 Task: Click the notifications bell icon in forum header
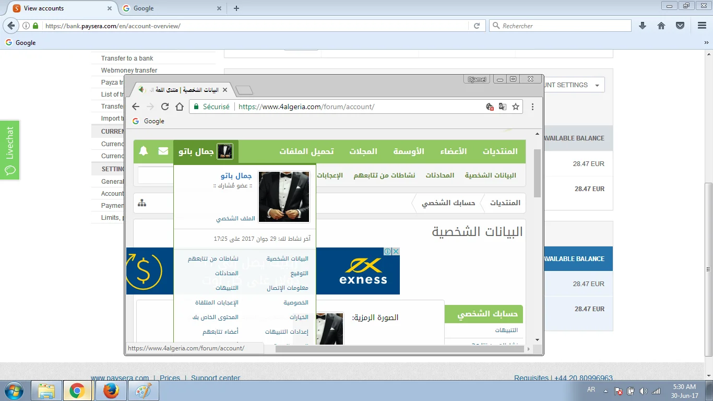[144, 151]
